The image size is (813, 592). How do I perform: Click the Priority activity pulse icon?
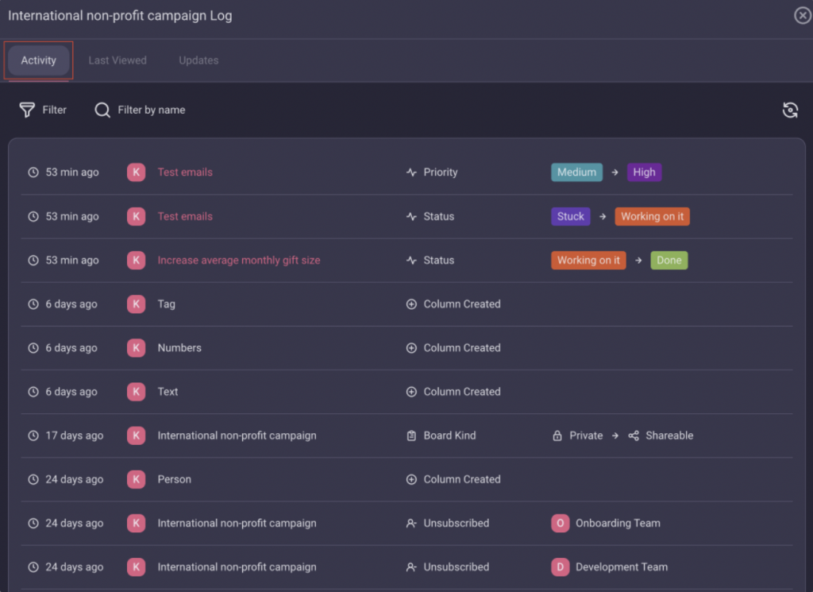[411, 172]
